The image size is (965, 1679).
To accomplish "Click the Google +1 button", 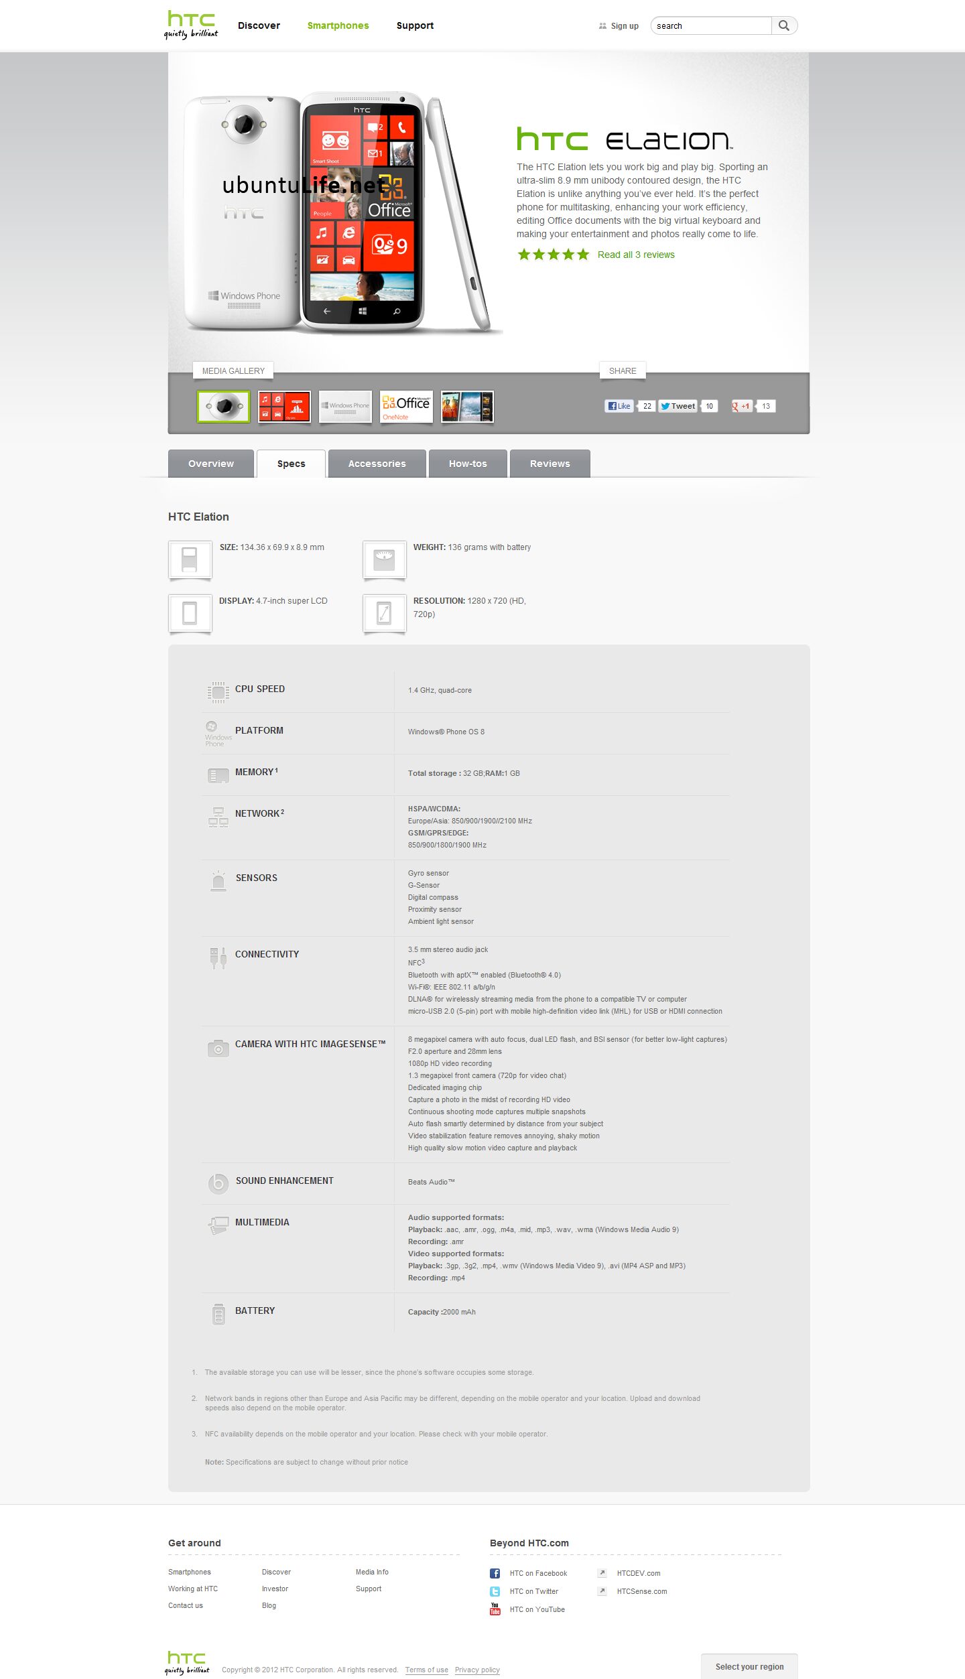I will coord(741,406).
